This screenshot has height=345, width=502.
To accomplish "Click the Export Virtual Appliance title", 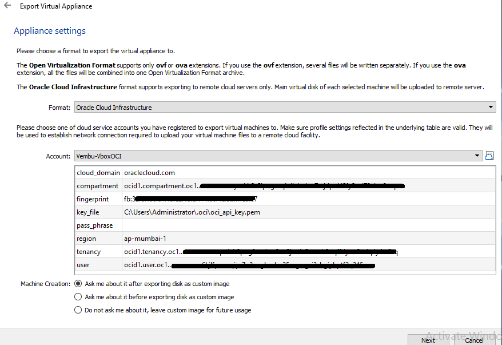I will tap(56, 6).
